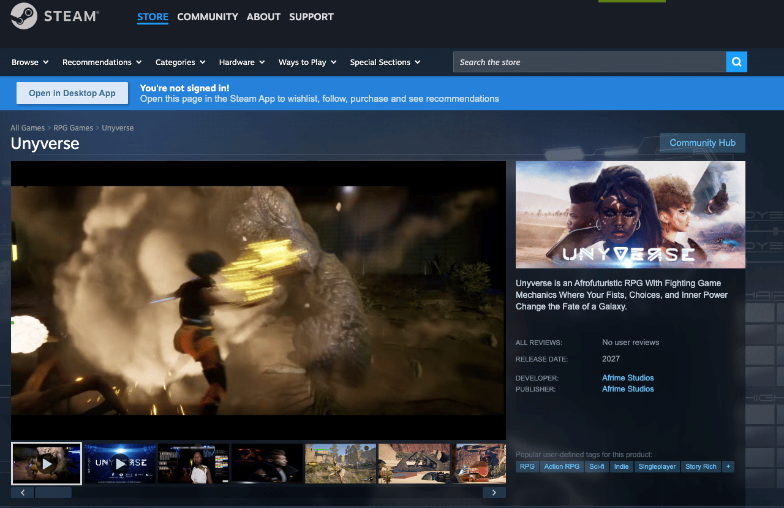Click Open in Desktop App button
The image size is (784, 508).
(x=72, y=93)
